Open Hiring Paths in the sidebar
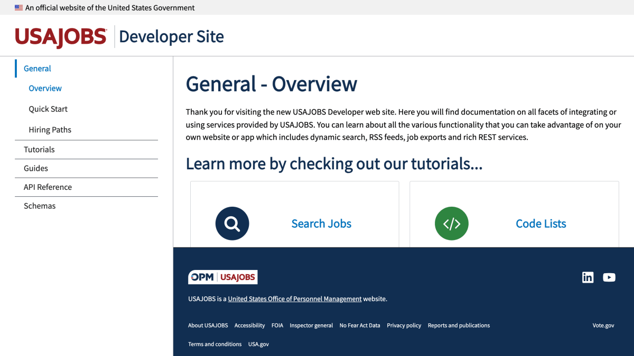 pyautogui.click(x=50, y=130)
